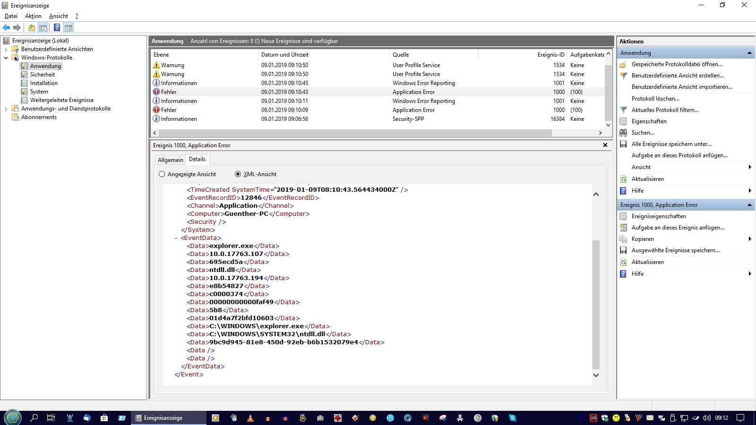Select Installation log in tree
Screen dimensions: 756x425
coord(43,83)
